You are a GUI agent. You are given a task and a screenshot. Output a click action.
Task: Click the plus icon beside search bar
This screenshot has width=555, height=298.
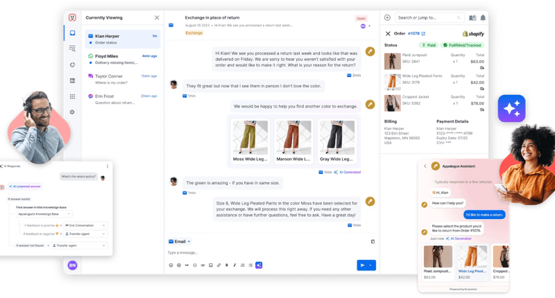[x=387, y=18]
